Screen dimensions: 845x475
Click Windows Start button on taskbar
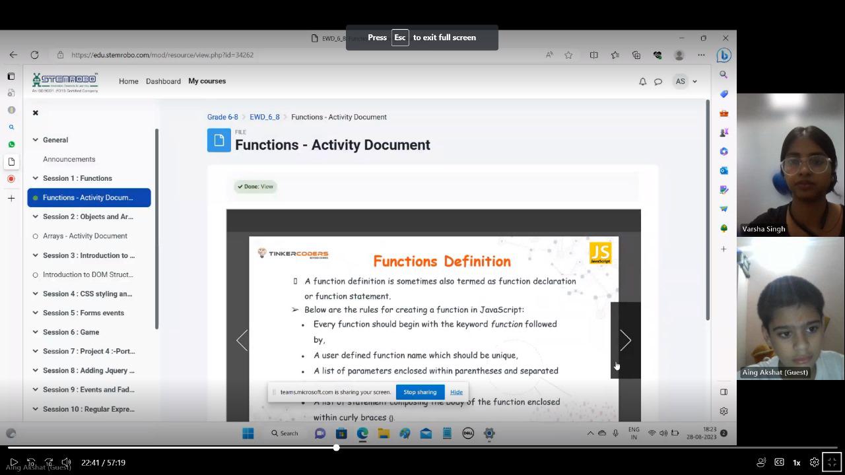click(x=248, y=433)
